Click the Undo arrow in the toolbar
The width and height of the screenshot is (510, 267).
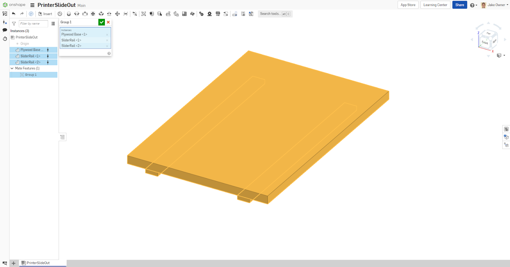[x=14, y=14]
